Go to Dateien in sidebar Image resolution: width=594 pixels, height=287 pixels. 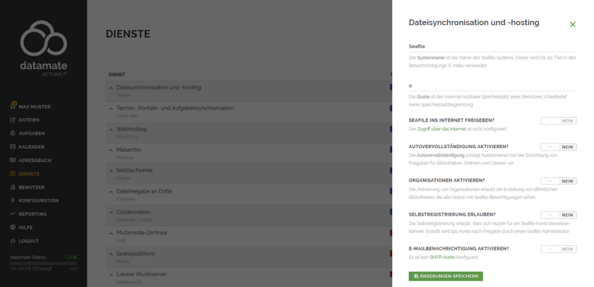point(29,120)
